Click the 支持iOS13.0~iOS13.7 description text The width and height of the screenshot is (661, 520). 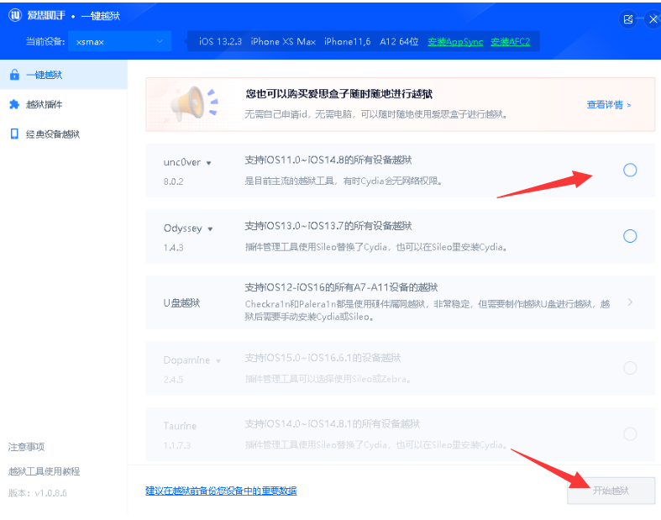[x=328, y=226]
